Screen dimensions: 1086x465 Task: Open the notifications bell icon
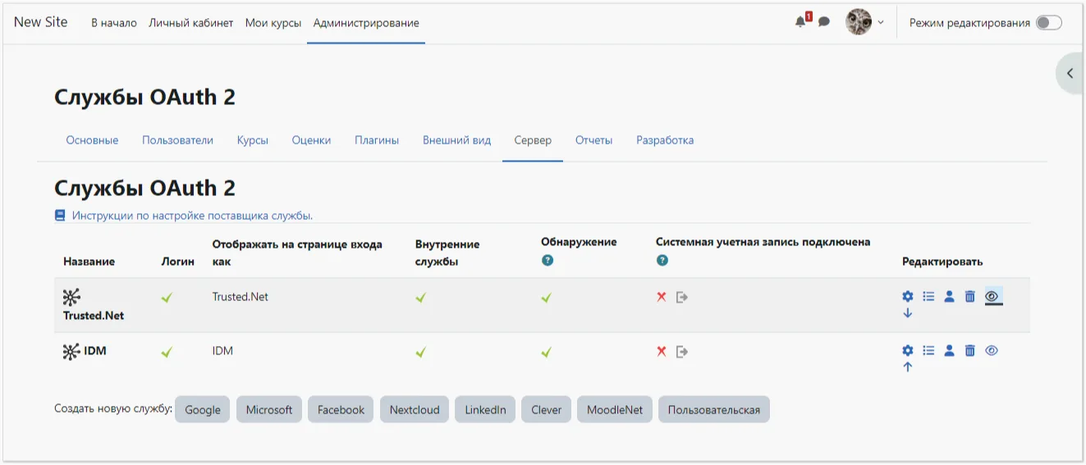coord(800,22)
